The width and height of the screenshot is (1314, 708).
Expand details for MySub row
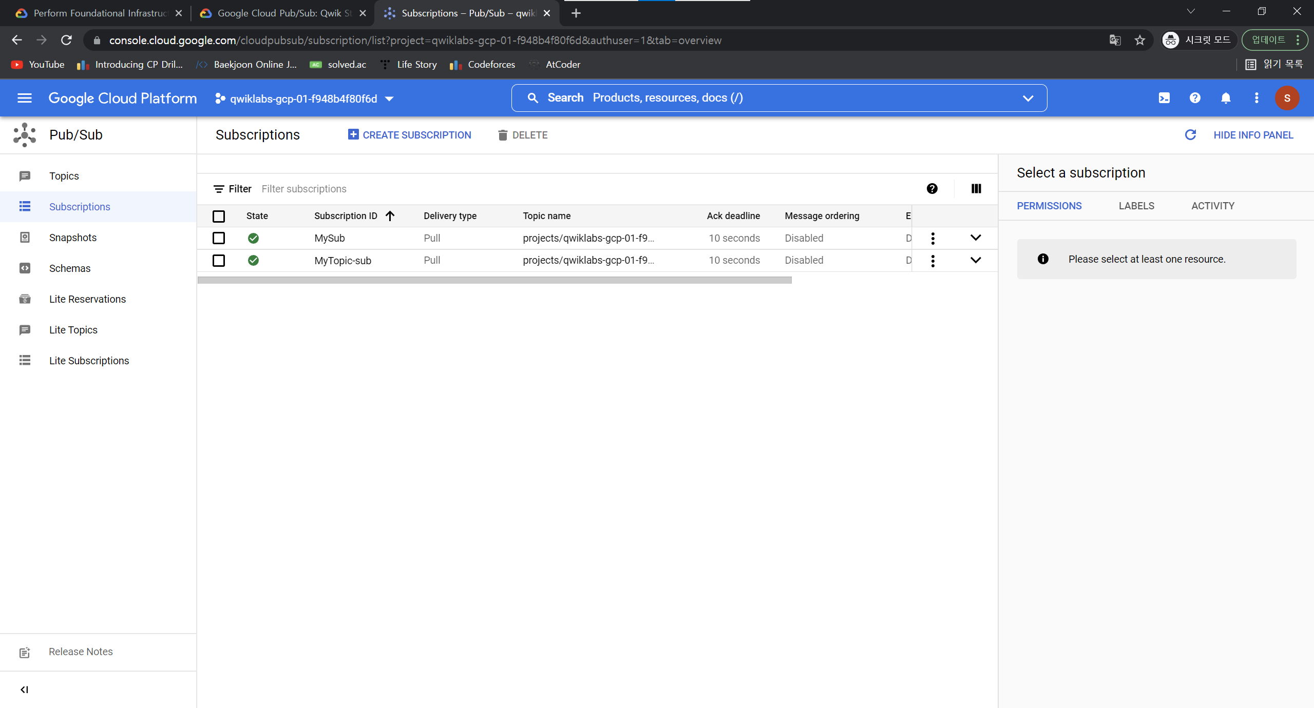[x=976, y=238]
